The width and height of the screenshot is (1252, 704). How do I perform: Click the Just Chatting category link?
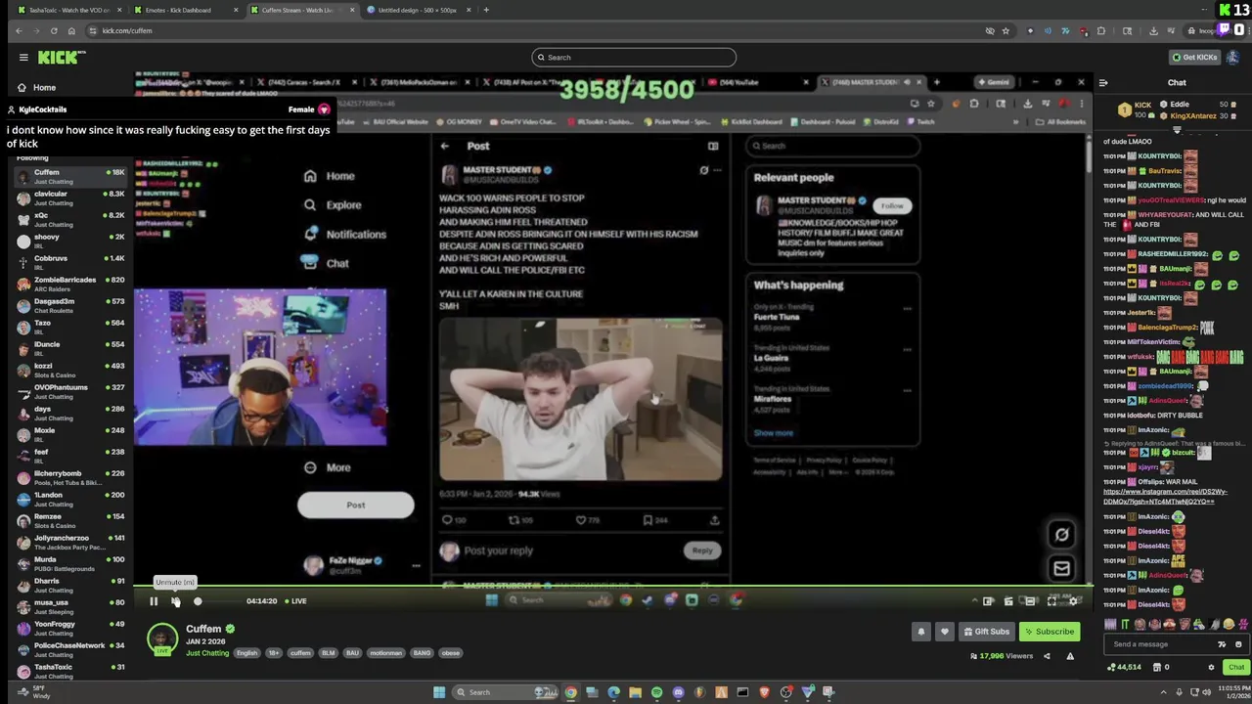[207, 653]
